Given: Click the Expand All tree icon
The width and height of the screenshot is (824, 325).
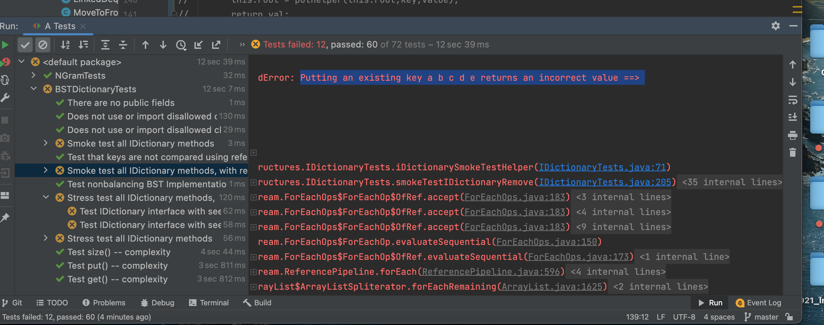Looking at the screenshot, I should click(x=105, y=45).
